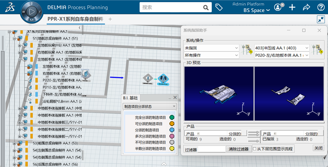Expand 53|前围总成自制件 tree node
This screenshot has width=328, height=167.
point(14,144)
